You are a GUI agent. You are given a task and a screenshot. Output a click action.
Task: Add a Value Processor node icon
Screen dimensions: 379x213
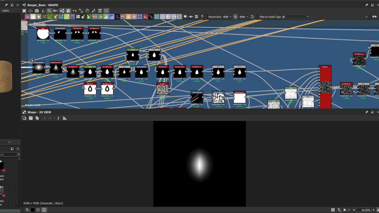pos(151,16)
